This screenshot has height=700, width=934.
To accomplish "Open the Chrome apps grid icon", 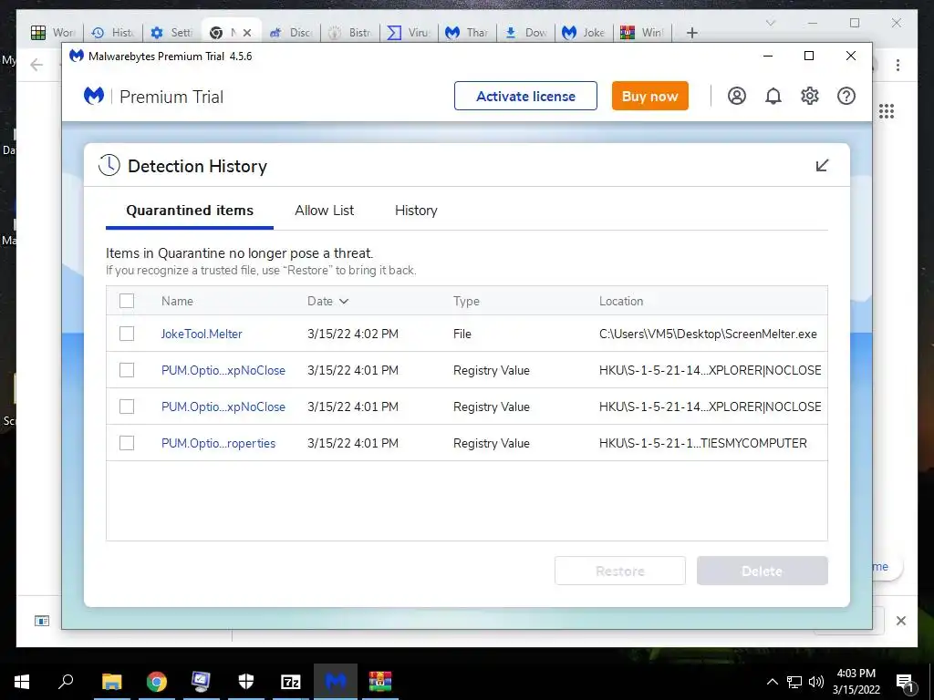I will (887, 111).
